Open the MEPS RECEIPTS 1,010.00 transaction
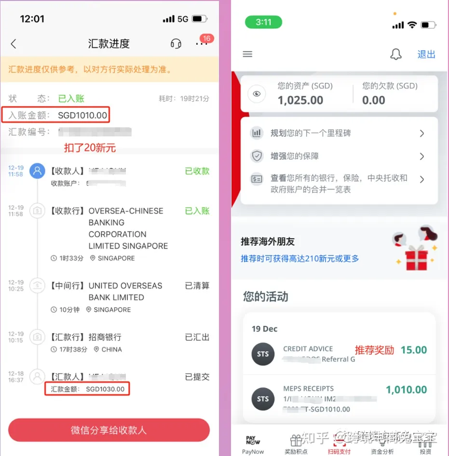This screenshot has height=456, width=449. (340, 399)
